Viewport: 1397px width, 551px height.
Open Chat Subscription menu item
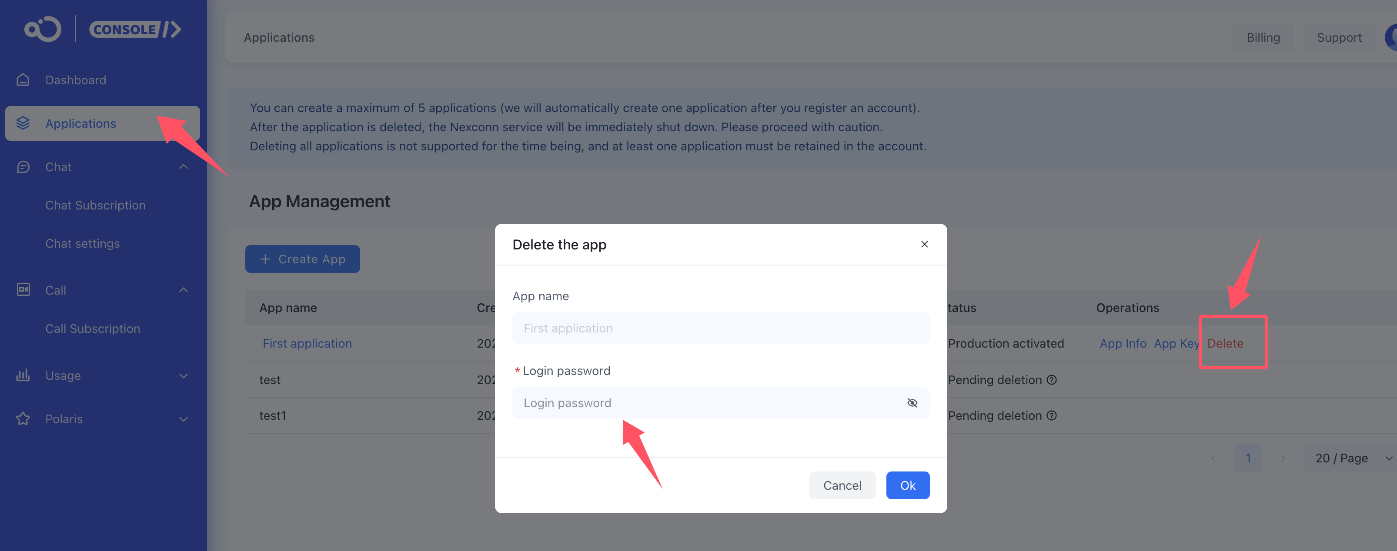(95, 206)
